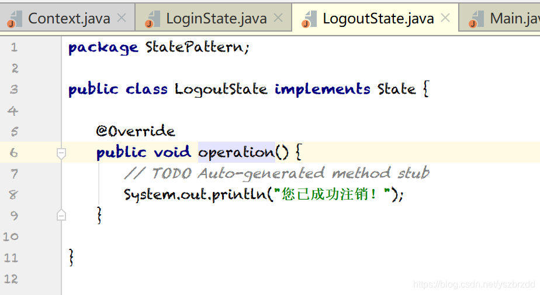Close the Context.java tab
Image resolution: width=540 pixels, height=295 pixels.
point(122,18)
